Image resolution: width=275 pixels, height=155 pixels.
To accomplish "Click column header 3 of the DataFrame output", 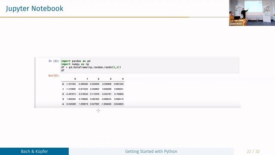I will 110,79.
